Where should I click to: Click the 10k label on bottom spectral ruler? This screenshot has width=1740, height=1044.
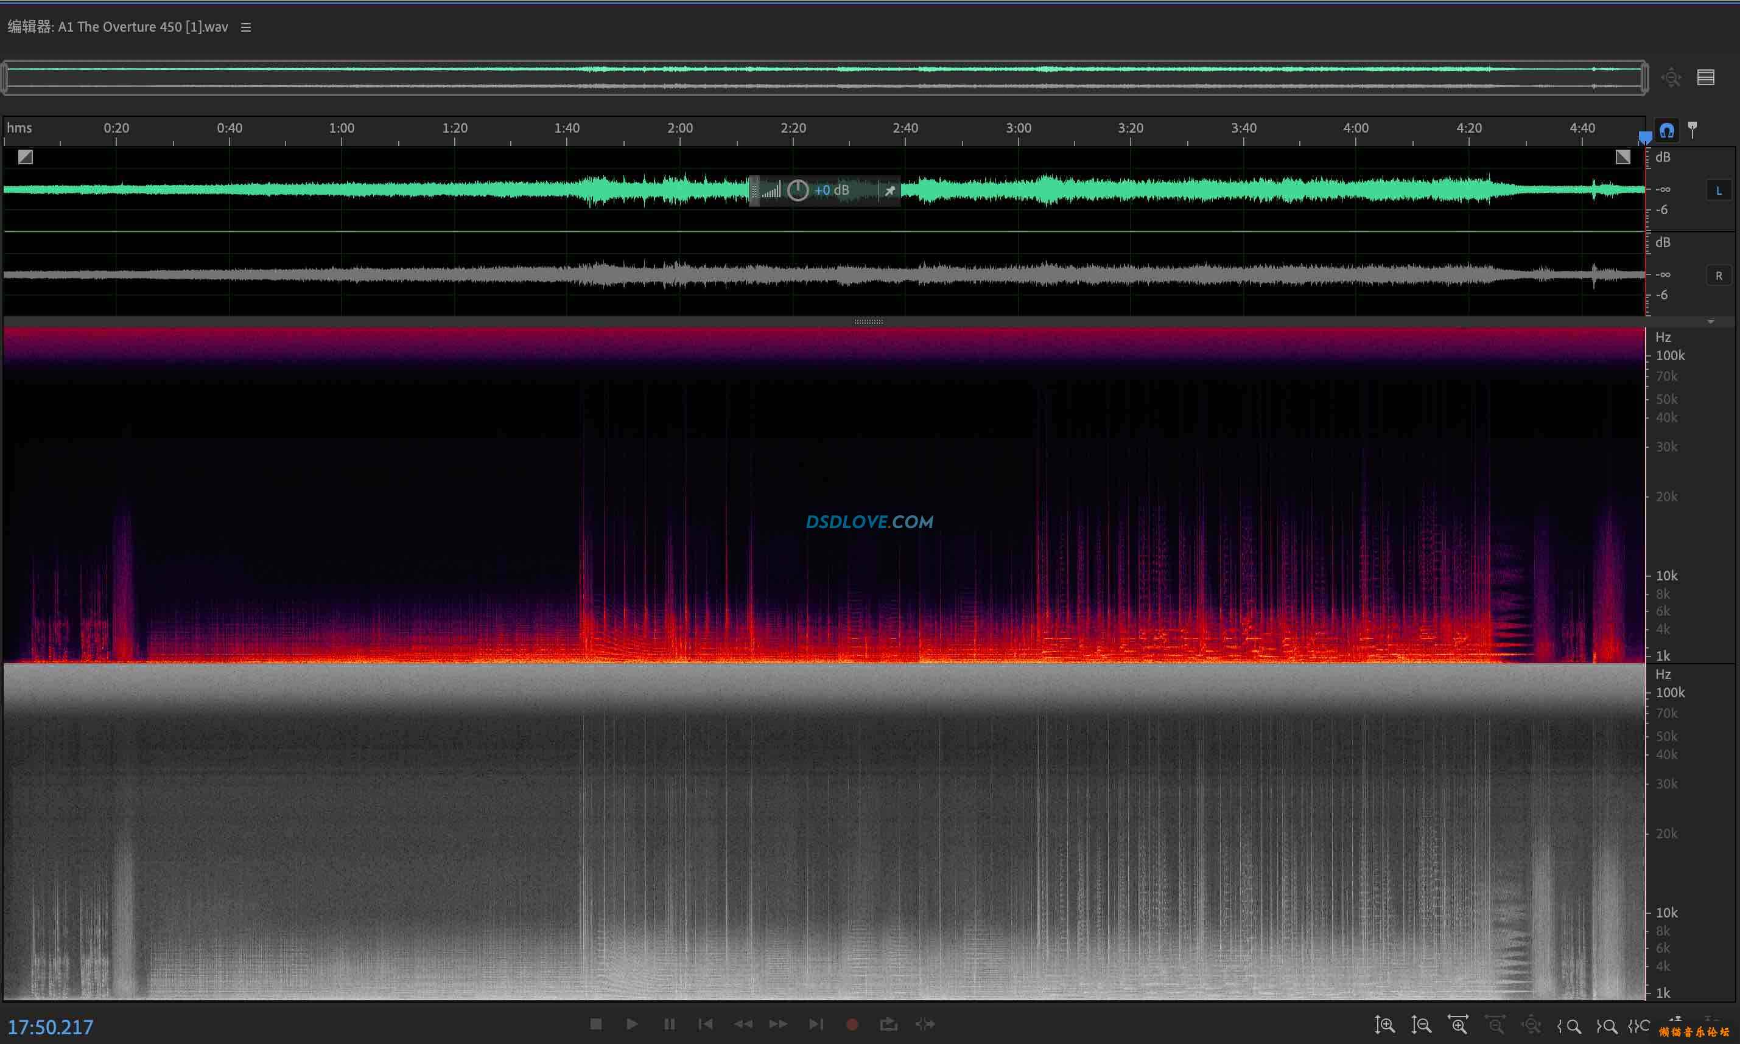tap(1667, 913)
